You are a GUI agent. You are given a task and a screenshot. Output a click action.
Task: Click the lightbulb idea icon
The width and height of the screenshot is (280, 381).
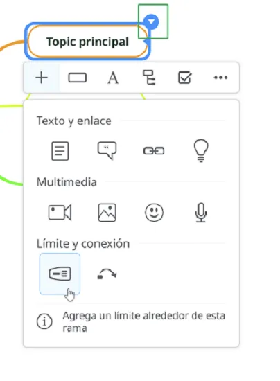(x=201, y=150)
